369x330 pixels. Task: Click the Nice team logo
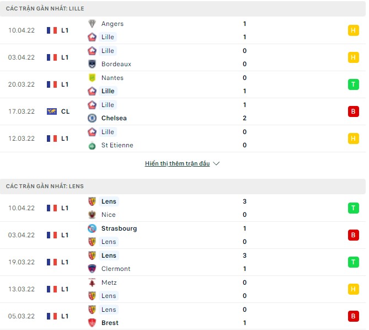pyautogui.click(x=92, y=215)
